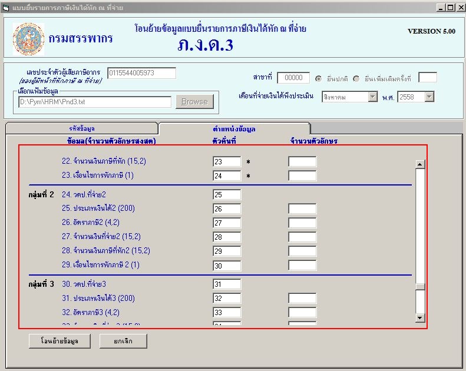
Task: Select the ยื่นปกติ radio option
Action: click(x=319, y=78)
